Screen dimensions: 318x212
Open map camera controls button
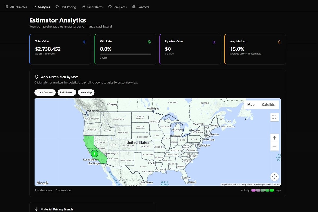tap(274, 176)
